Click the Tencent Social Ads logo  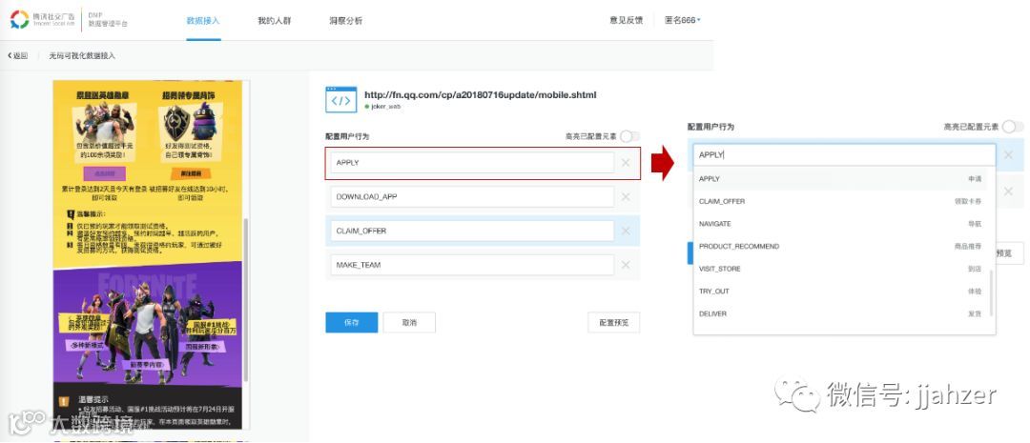[41, 20]
